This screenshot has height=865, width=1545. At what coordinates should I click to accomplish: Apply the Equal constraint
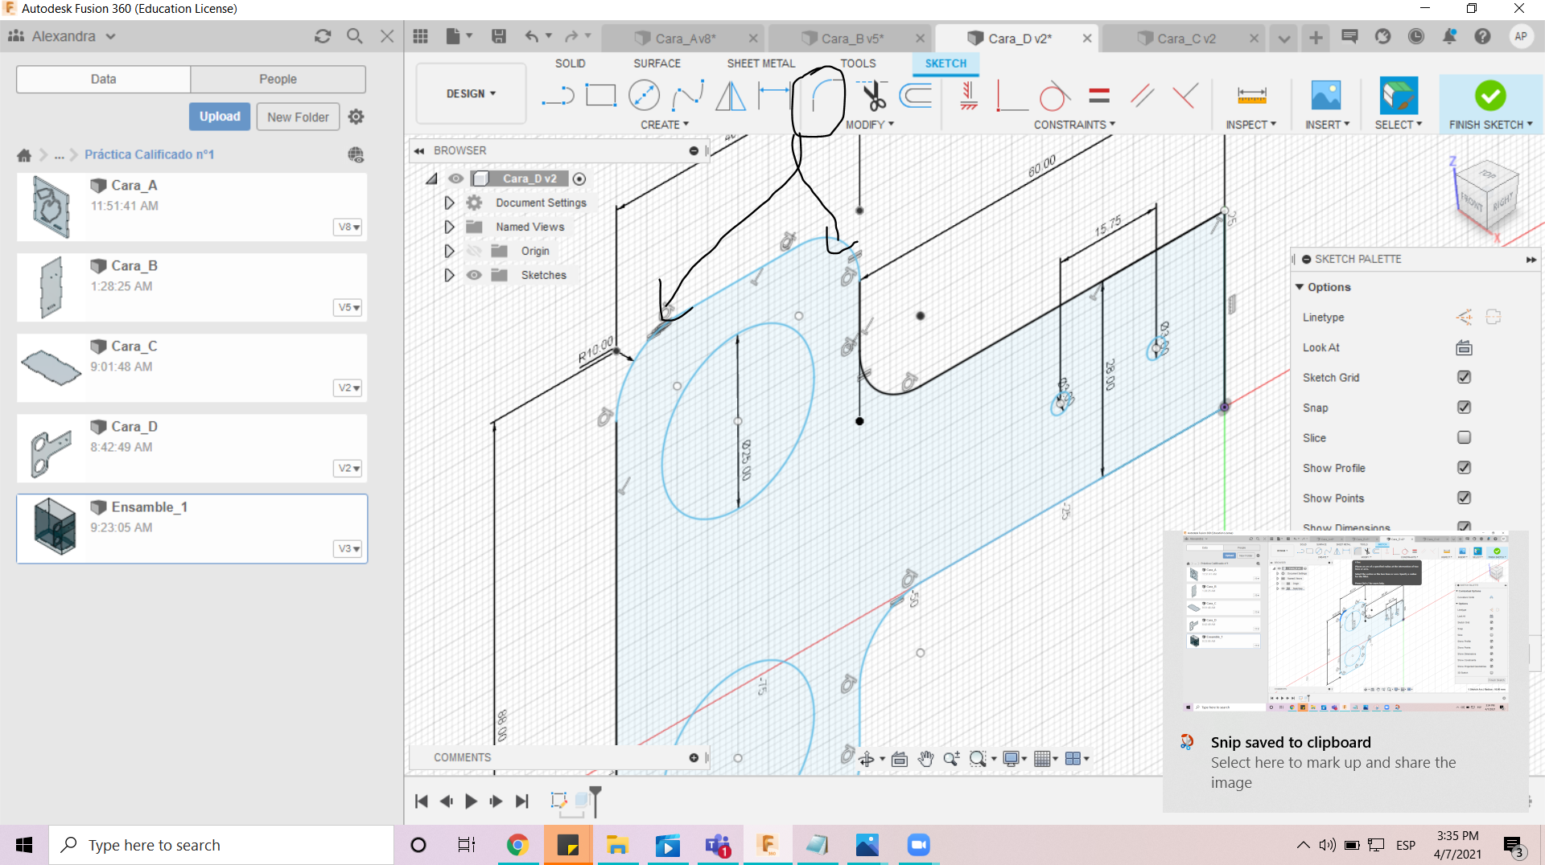click(x=1099, y=96)
